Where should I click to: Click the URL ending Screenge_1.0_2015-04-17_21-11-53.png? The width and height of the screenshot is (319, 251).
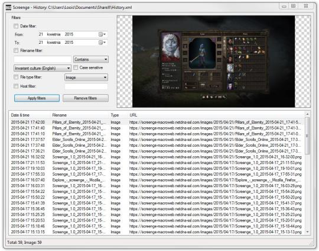tap(216, 163)
